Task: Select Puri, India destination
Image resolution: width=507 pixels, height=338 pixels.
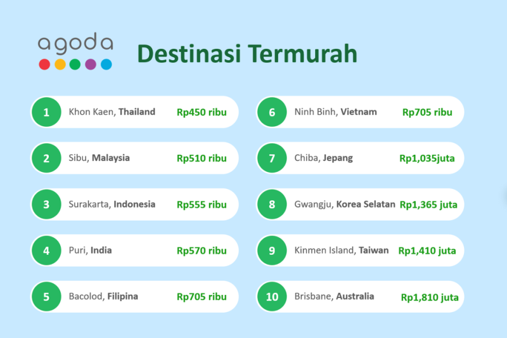Action: (90, 250)
